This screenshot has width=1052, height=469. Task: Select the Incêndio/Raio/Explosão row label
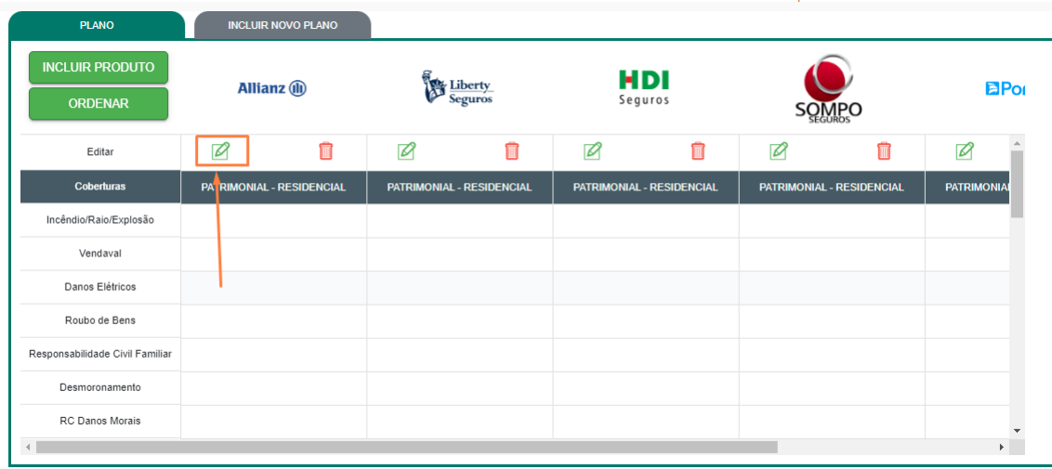point(100,220)
